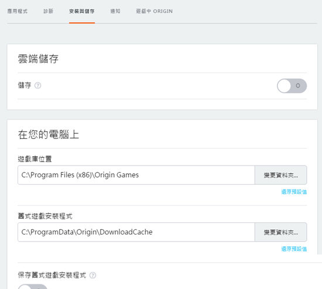Show help for cloud 儲存 option
The height and width of the screenshot is (289, 322).
pyautogui.click(x=38, y=85)
